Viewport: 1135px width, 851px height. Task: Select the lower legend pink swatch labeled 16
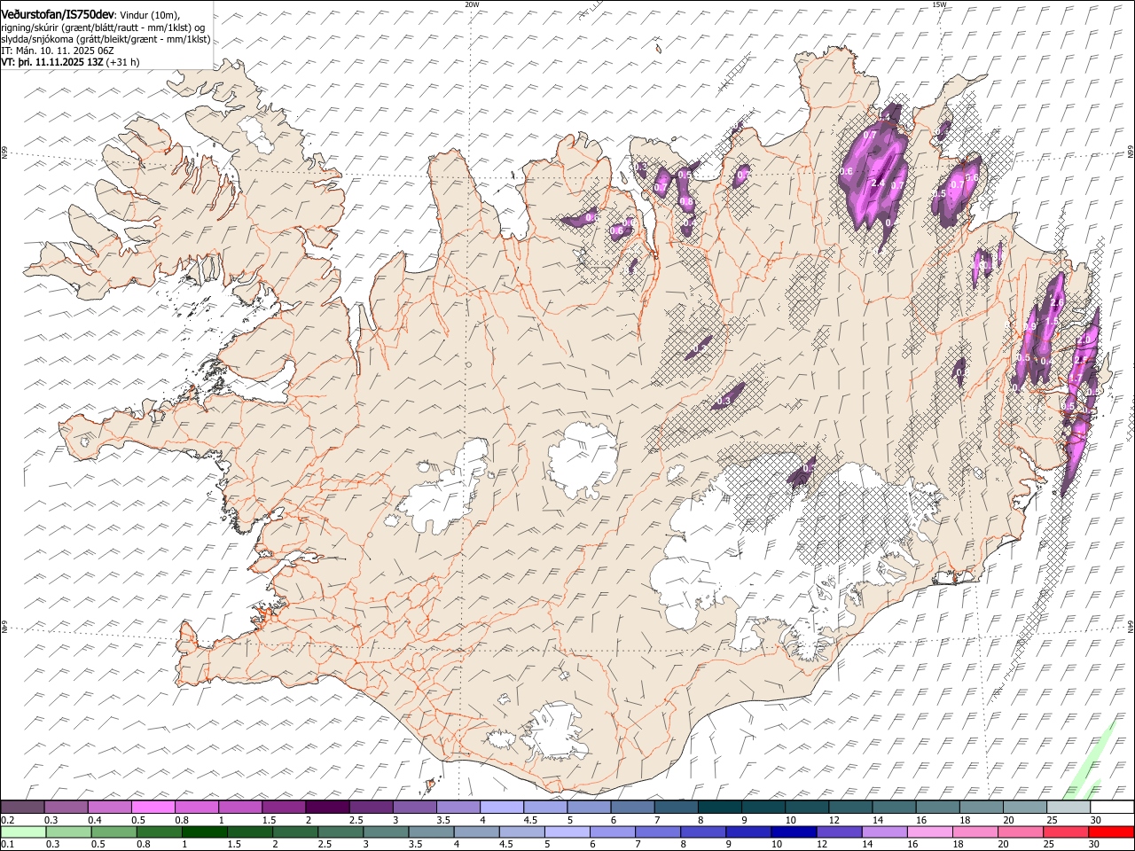click(x=928, y=832)
